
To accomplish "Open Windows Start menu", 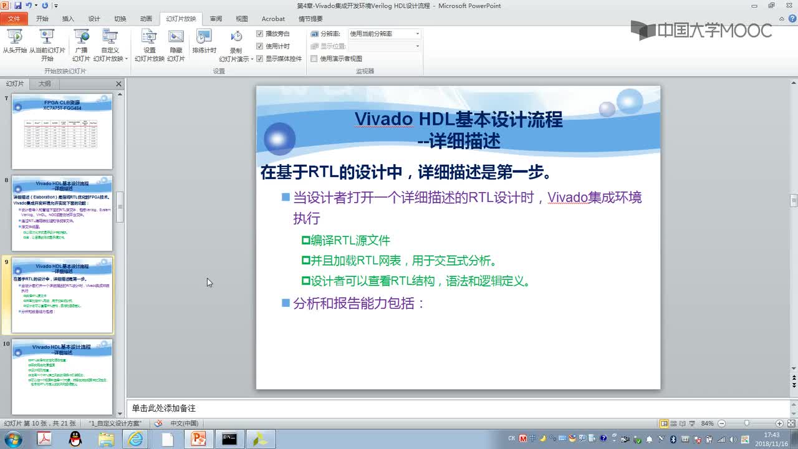I will 12,439.
